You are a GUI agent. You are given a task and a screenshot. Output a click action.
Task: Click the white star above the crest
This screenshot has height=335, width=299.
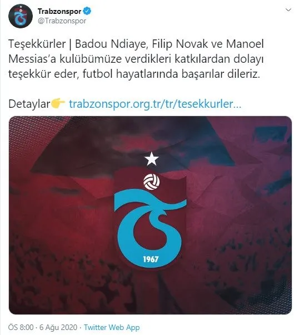coord(152,159)
